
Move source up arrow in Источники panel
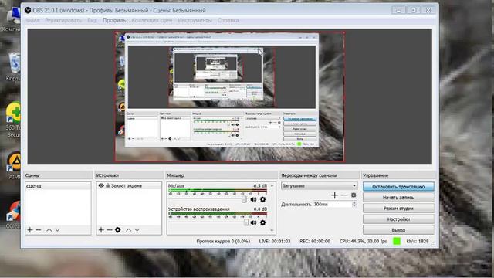pyautogui.click(x=129, y=230)
